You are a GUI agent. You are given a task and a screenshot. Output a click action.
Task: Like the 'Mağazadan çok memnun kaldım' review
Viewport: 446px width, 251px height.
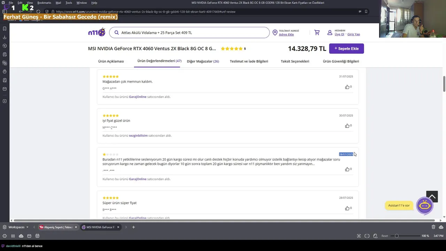coord(347,87)
